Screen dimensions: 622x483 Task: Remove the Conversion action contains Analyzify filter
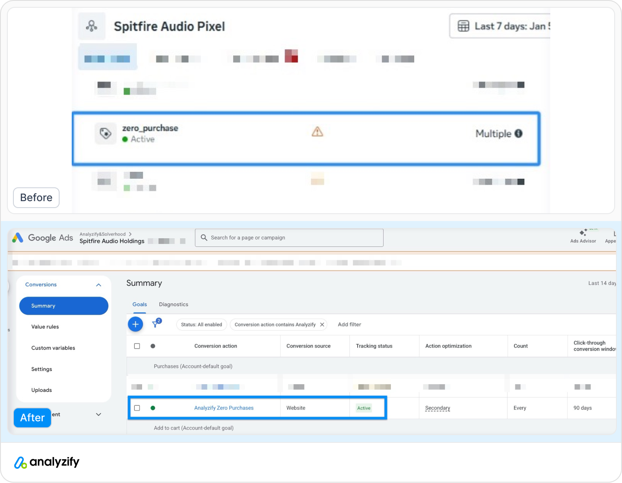[x=322, y=325]
